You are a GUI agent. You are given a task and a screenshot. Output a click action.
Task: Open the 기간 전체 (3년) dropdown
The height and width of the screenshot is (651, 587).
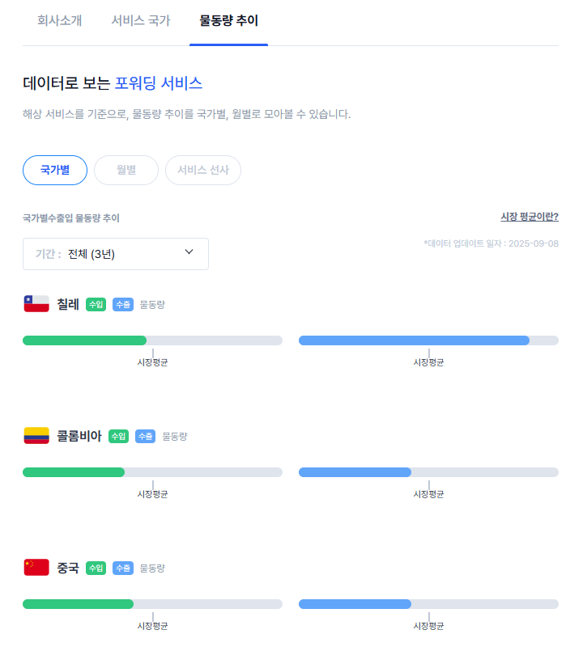(x=116, y=254)
